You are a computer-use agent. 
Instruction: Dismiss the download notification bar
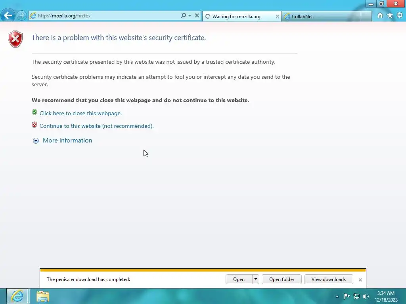click(x=360, y=280)
